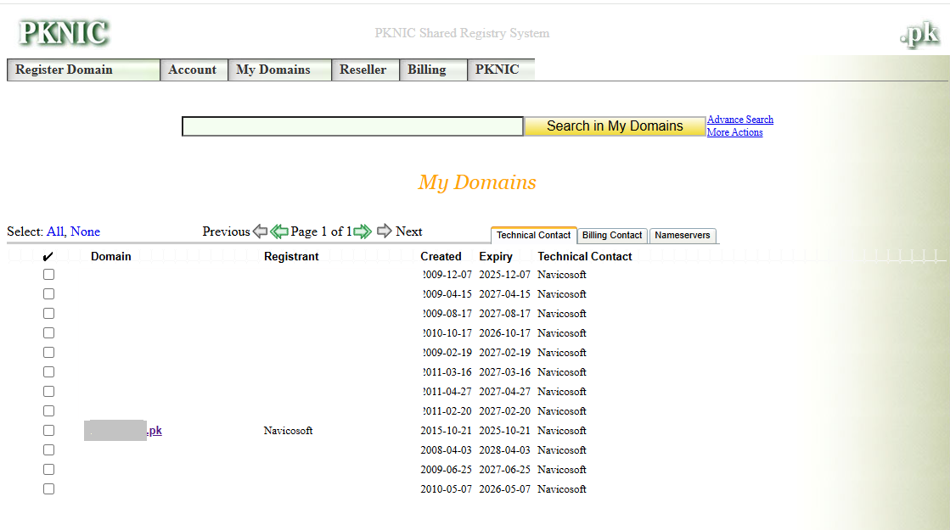Focus the domain search text field

click(x=352, y=126)
